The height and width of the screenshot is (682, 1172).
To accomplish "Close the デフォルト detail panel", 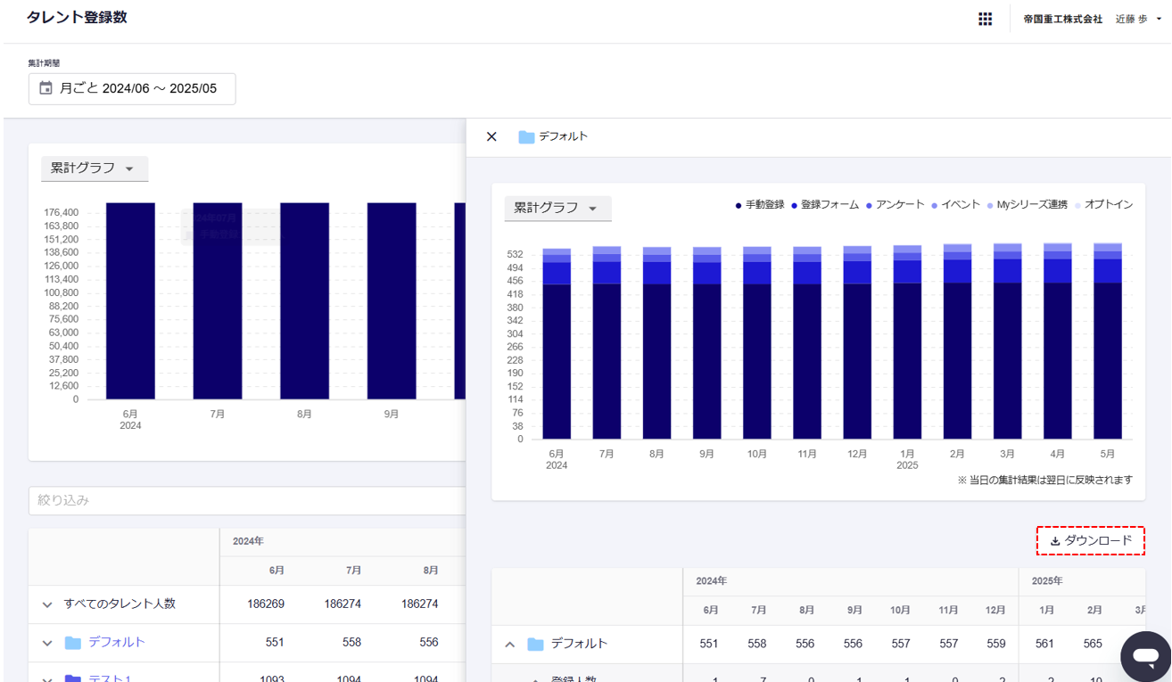I will pyautogui.click(x=491, y=136).
